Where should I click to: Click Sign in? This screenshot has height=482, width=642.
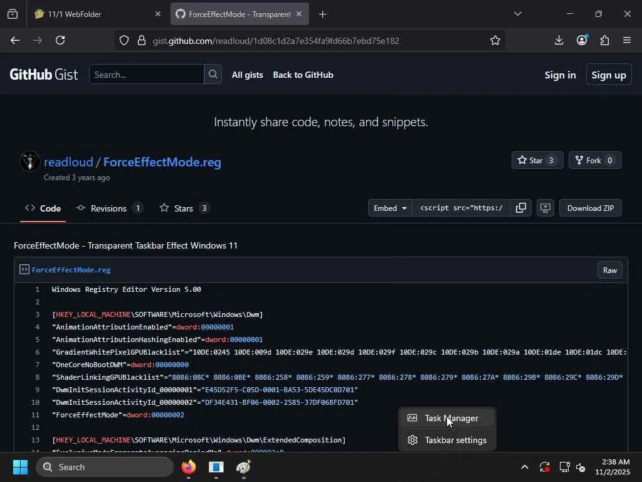point(560,75)
